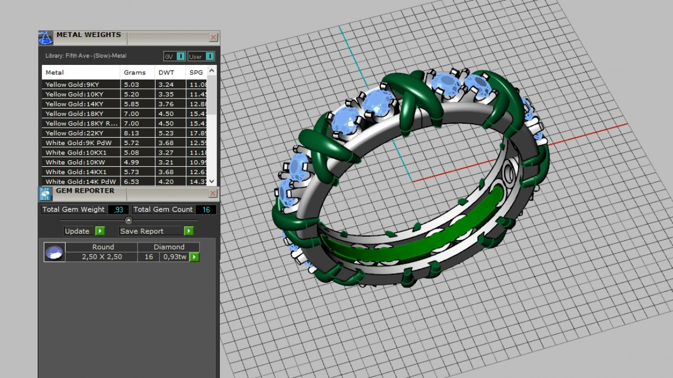Viewport: 673px width, 378px height.
Task: Collapse the Gem Reporter summary section
Action: click(128, 220)
